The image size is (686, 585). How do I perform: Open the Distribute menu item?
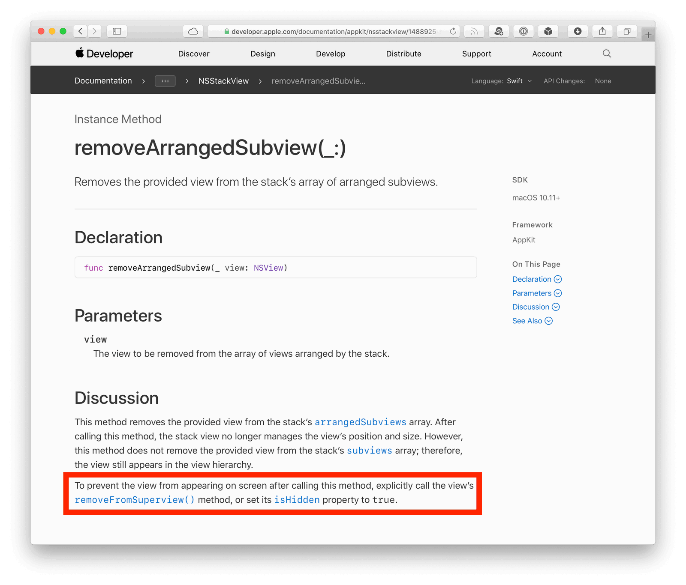coord(403,54)
